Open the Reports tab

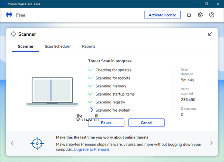pos(89,46)
